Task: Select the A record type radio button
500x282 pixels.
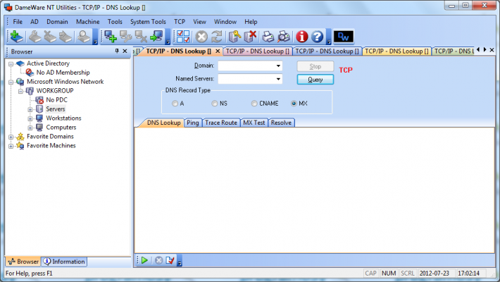Action: pos(175,104)
